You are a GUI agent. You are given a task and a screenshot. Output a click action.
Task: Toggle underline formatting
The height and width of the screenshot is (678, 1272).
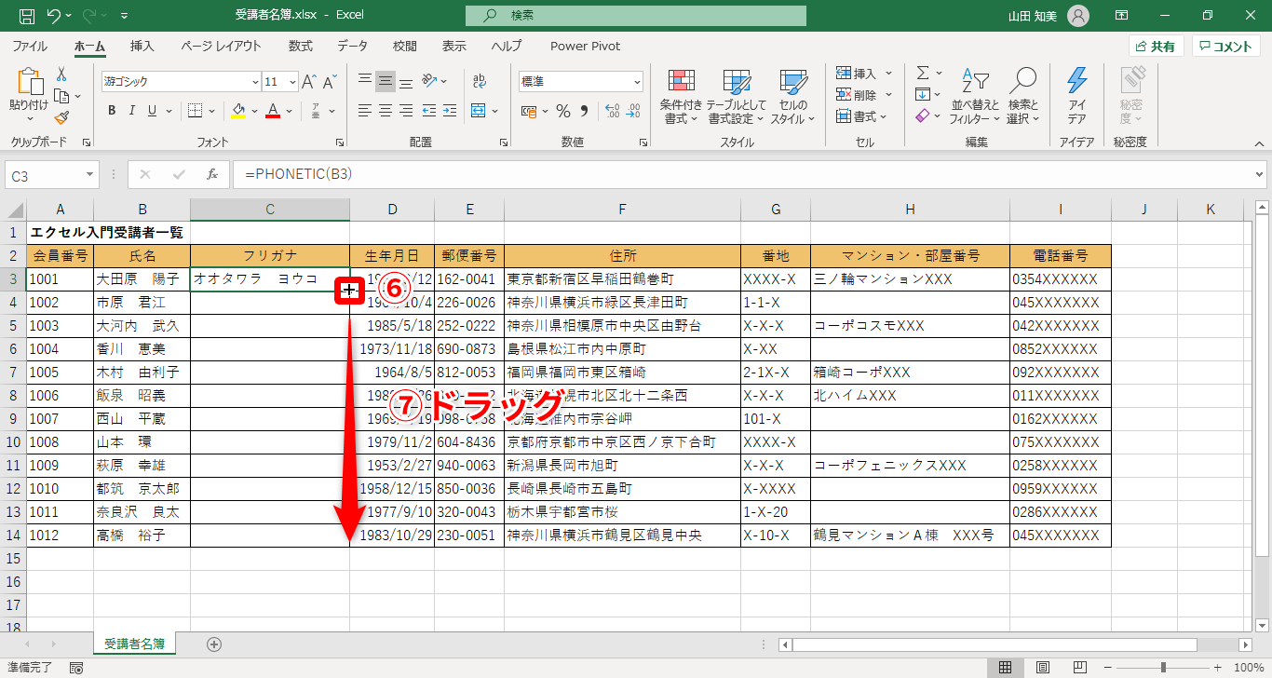tap(153, 111)
